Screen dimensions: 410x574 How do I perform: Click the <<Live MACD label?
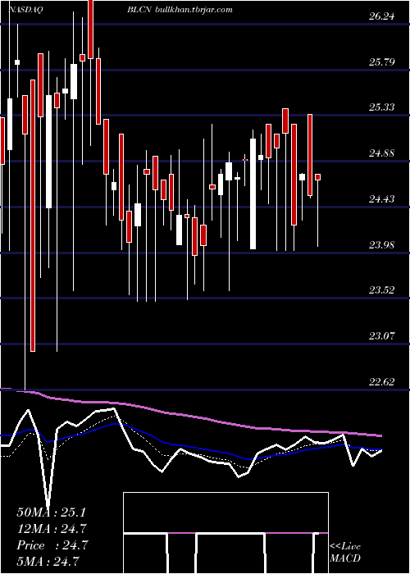(x=345, y=553)
